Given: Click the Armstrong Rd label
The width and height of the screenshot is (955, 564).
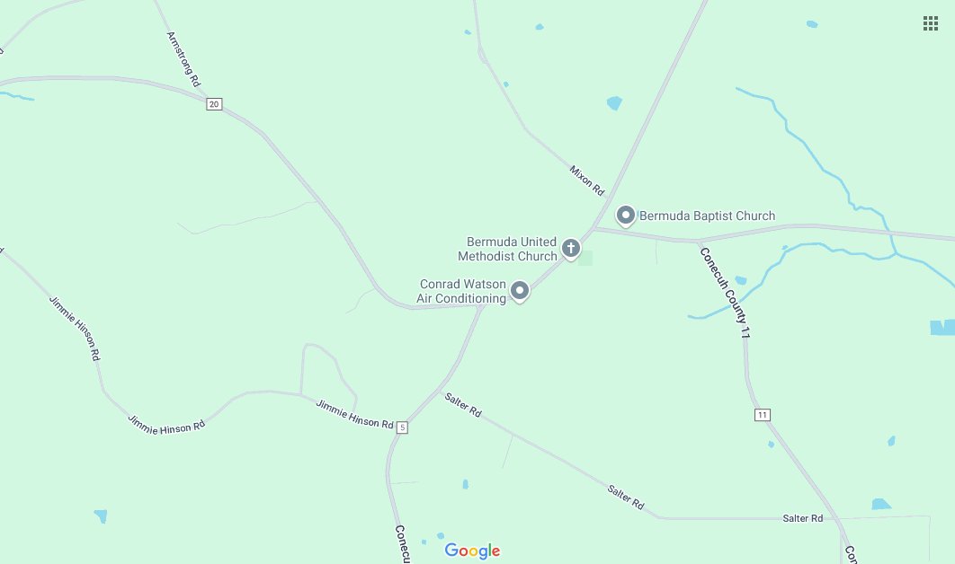Looking at the screenshot, I should (183, 59).
